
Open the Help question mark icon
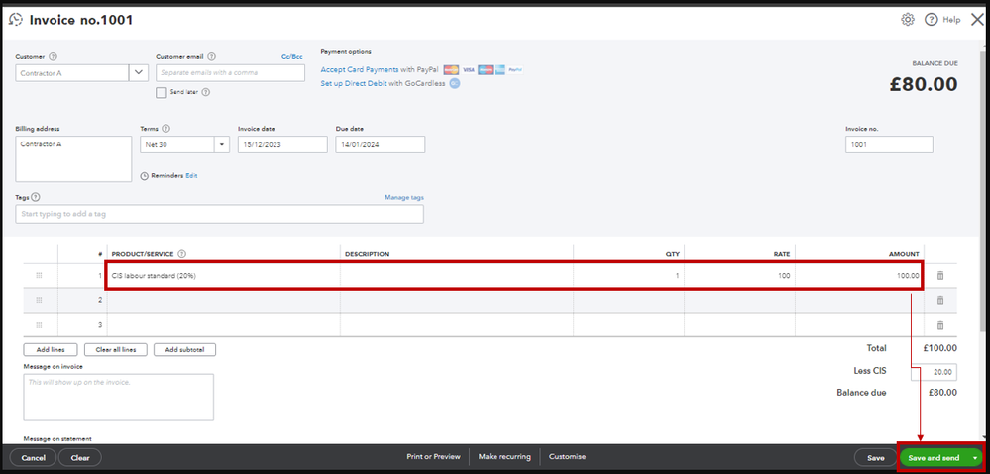(932, 20)
